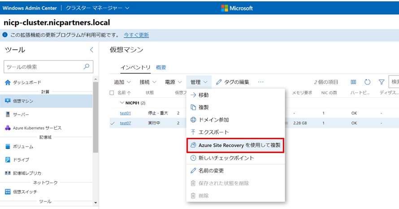Switch to the インベントリ tab

[135, 67]
